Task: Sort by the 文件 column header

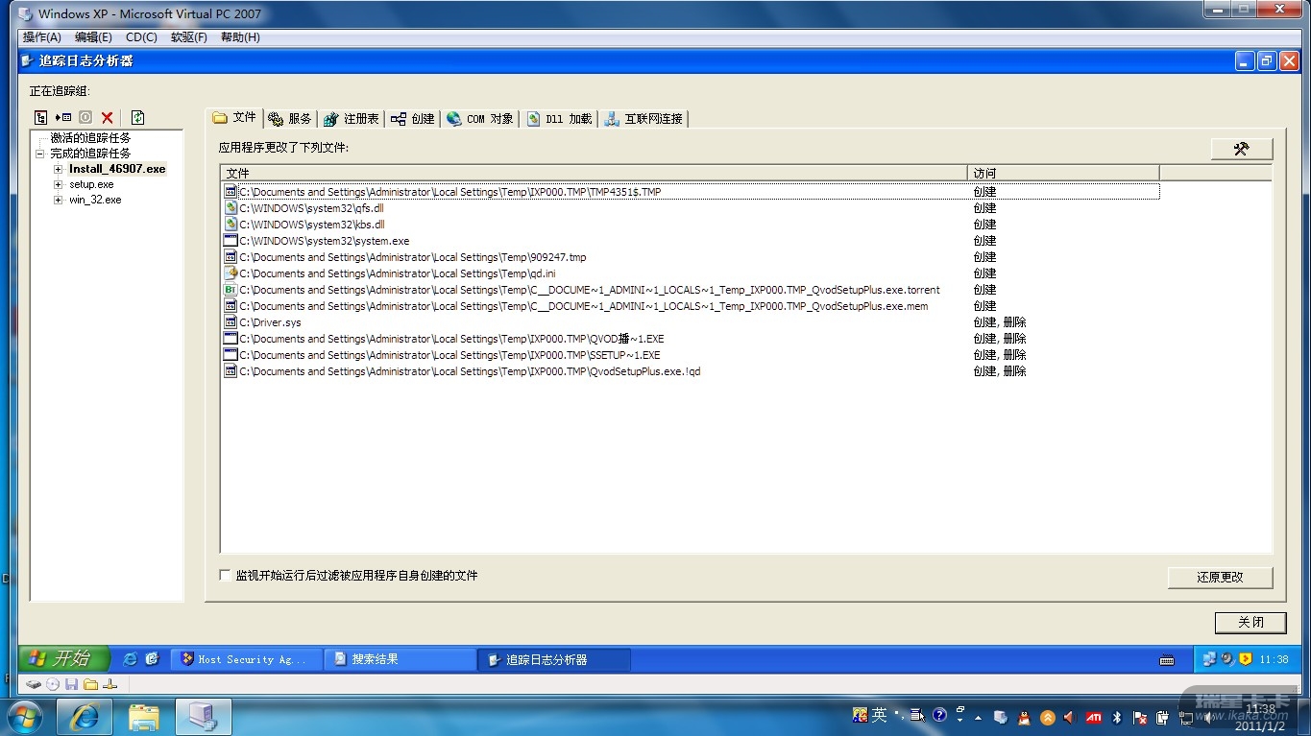Action: 594,173
